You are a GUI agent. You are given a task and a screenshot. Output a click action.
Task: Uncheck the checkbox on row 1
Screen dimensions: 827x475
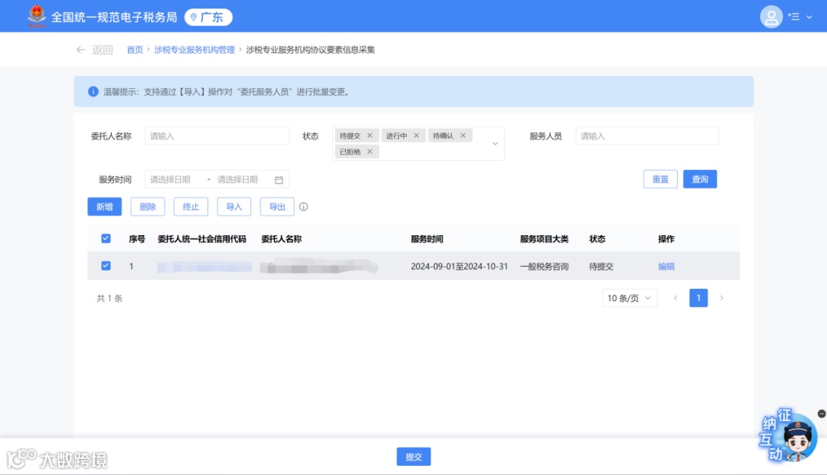[x=106, y=266]
